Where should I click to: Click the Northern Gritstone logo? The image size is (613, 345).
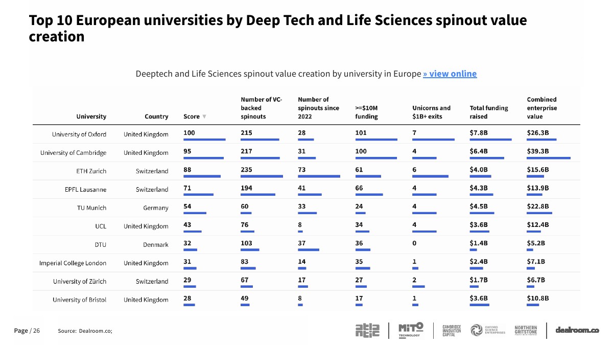526,330
